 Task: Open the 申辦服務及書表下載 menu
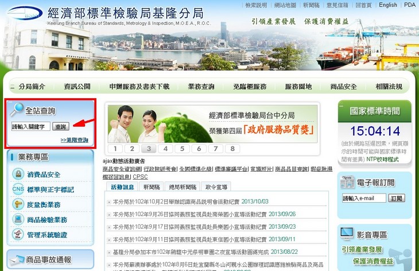pyautogui.click(x=139, y=87)
